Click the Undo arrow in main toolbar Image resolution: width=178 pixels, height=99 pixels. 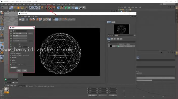pyautogui.click(x=3, y=8)
